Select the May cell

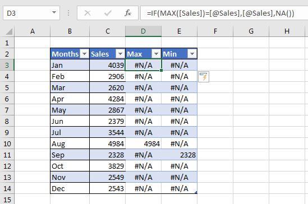click(70, 110)
